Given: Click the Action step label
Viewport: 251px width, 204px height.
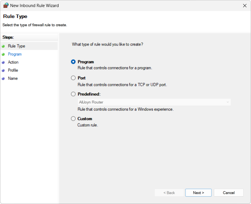Looking at the screenshot, I should 13,62.
